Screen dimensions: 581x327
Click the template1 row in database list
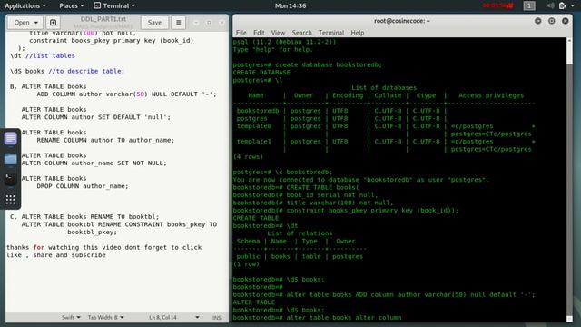385,142
